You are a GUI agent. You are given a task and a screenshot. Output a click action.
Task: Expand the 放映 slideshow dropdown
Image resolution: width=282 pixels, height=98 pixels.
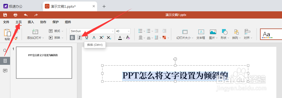(x=62, y=38)
